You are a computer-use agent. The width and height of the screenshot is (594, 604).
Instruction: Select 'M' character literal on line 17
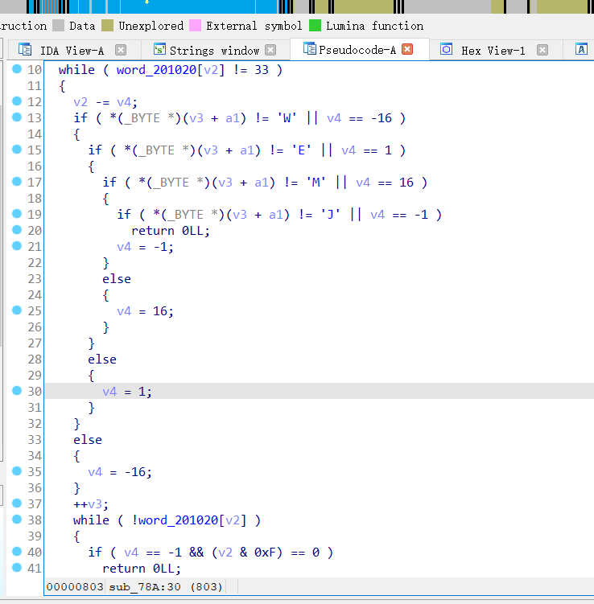(316, 183)
